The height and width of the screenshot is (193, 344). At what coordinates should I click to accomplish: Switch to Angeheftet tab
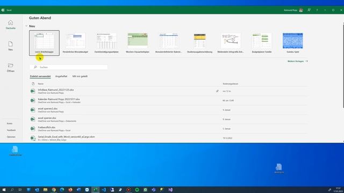pyautogui.click(x=61, y=76)
